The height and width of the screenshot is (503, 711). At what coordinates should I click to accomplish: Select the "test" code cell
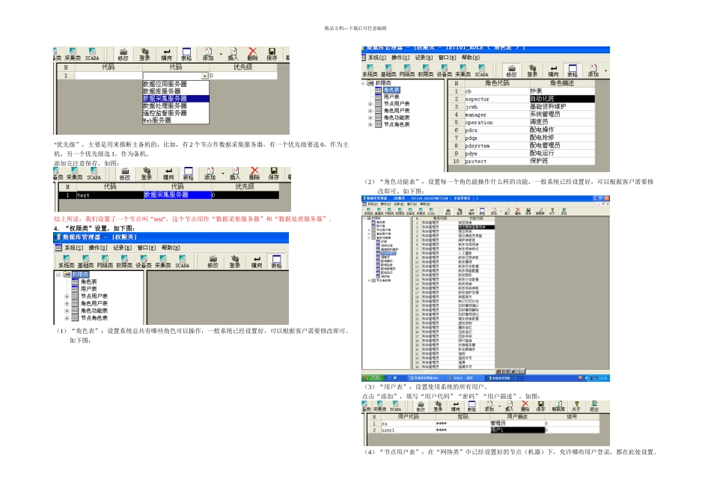coord(110,195)
